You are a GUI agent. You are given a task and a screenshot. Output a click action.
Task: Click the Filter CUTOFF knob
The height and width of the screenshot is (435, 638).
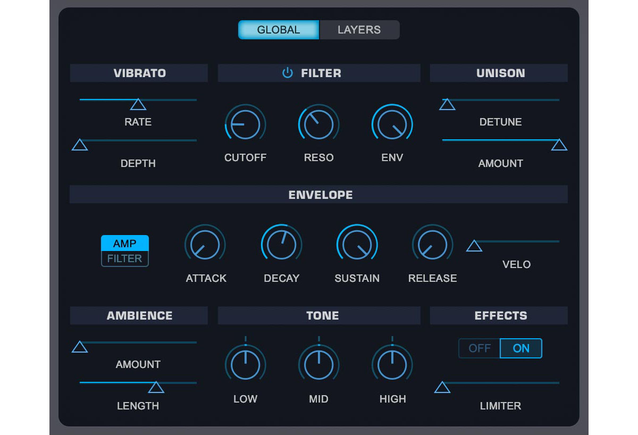[x=245, y=124]
